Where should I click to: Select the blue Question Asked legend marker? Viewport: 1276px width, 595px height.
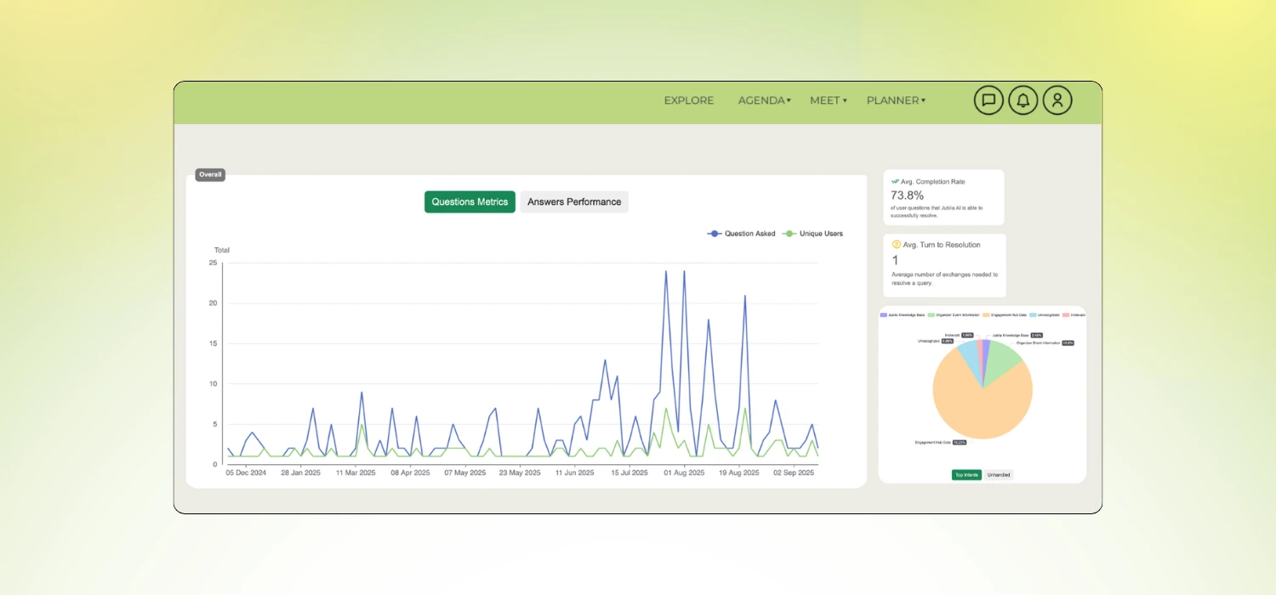point(715,233)
